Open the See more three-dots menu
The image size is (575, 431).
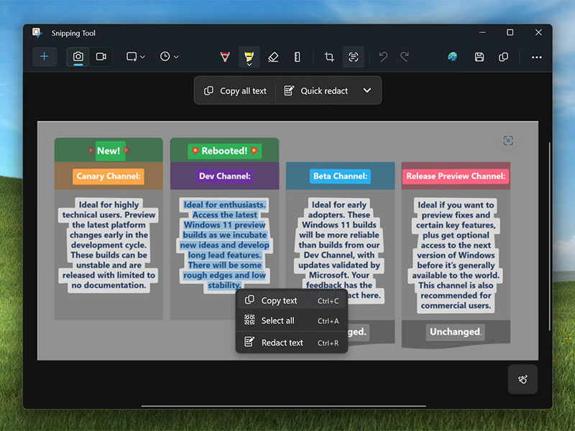(x=536, y=57)
